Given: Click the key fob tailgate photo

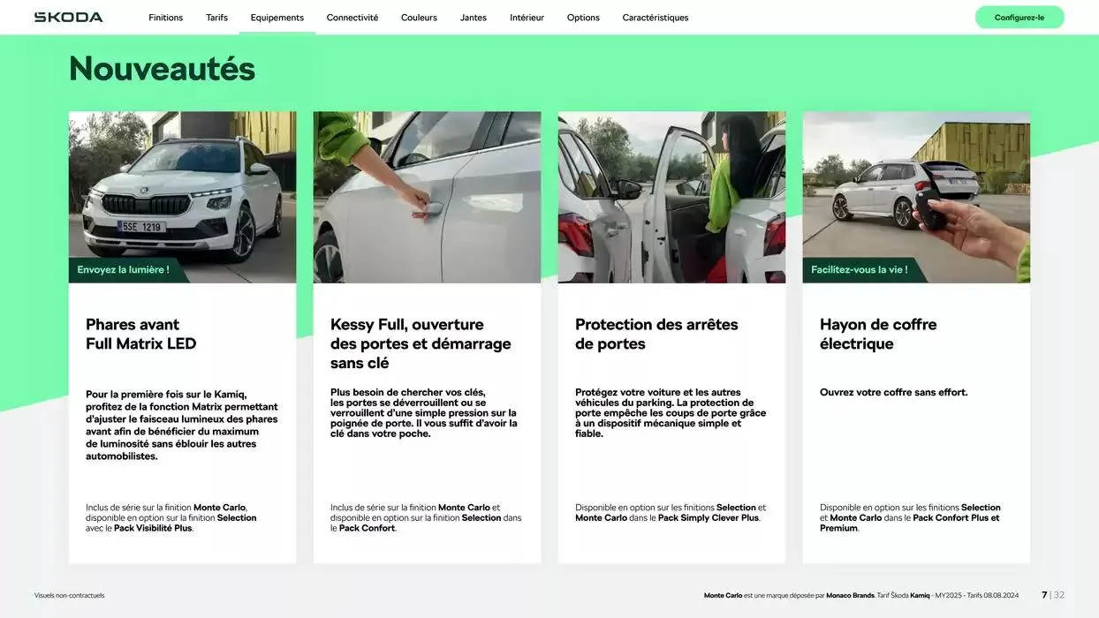Looking at the screenshot, I should click(916, 185).
